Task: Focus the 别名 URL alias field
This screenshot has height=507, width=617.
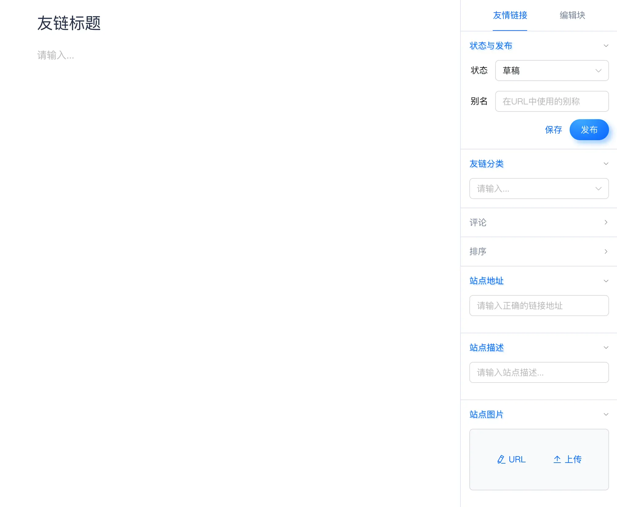Action: 552,101
